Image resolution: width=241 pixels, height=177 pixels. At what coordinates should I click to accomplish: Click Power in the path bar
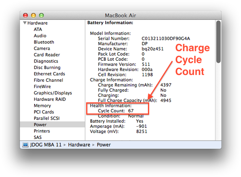click(x=104, y=145)
